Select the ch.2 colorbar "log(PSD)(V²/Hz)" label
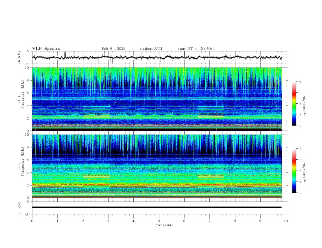Image resolution: width=322 pixels, height=248 pixels. (304, 173)
